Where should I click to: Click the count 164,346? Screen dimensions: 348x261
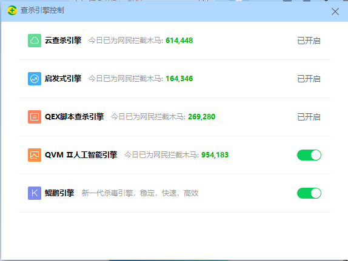coord(179,79)
